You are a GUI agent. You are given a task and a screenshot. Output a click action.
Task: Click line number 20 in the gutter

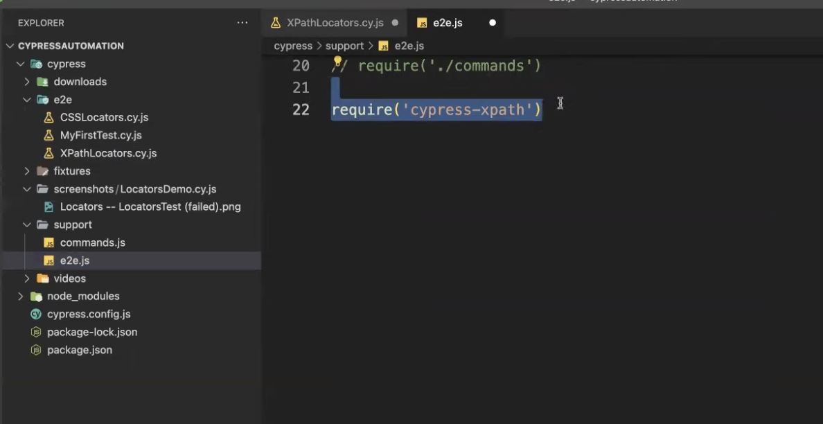coord(301,66)
